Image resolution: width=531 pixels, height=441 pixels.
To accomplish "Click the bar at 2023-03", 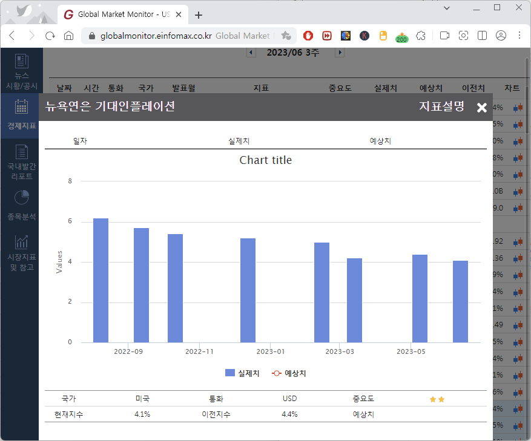I will 354,301.
